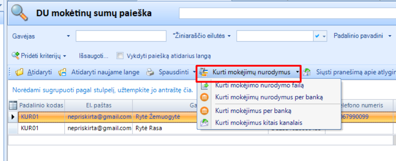396x161 pixels.
Task: Click the Kurti mokėjimus kitais kanalais icon
Action: click(205, 123)
